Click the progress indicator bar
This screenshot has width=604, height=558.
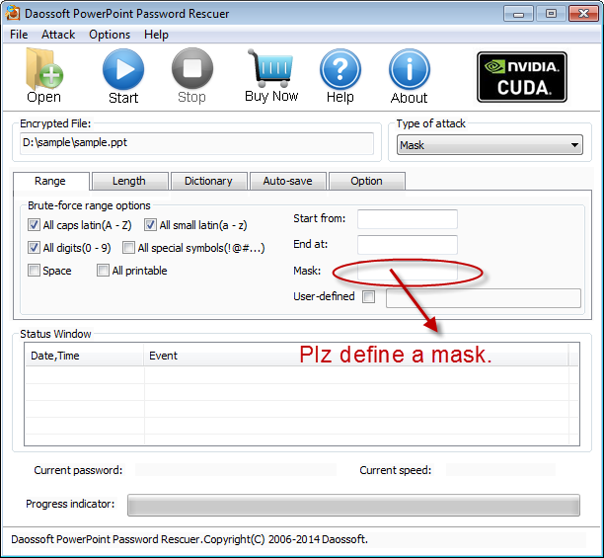click(353, 505)
